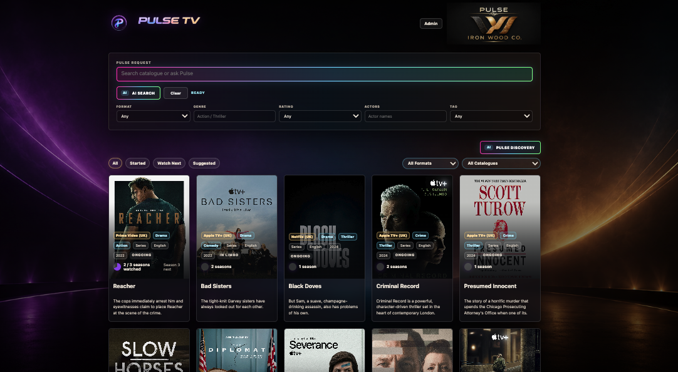Open the Slow Horses poster thumbnail
Image resolution: width=678 pixels, height=372 pixels.
click(x=149, y=351)
